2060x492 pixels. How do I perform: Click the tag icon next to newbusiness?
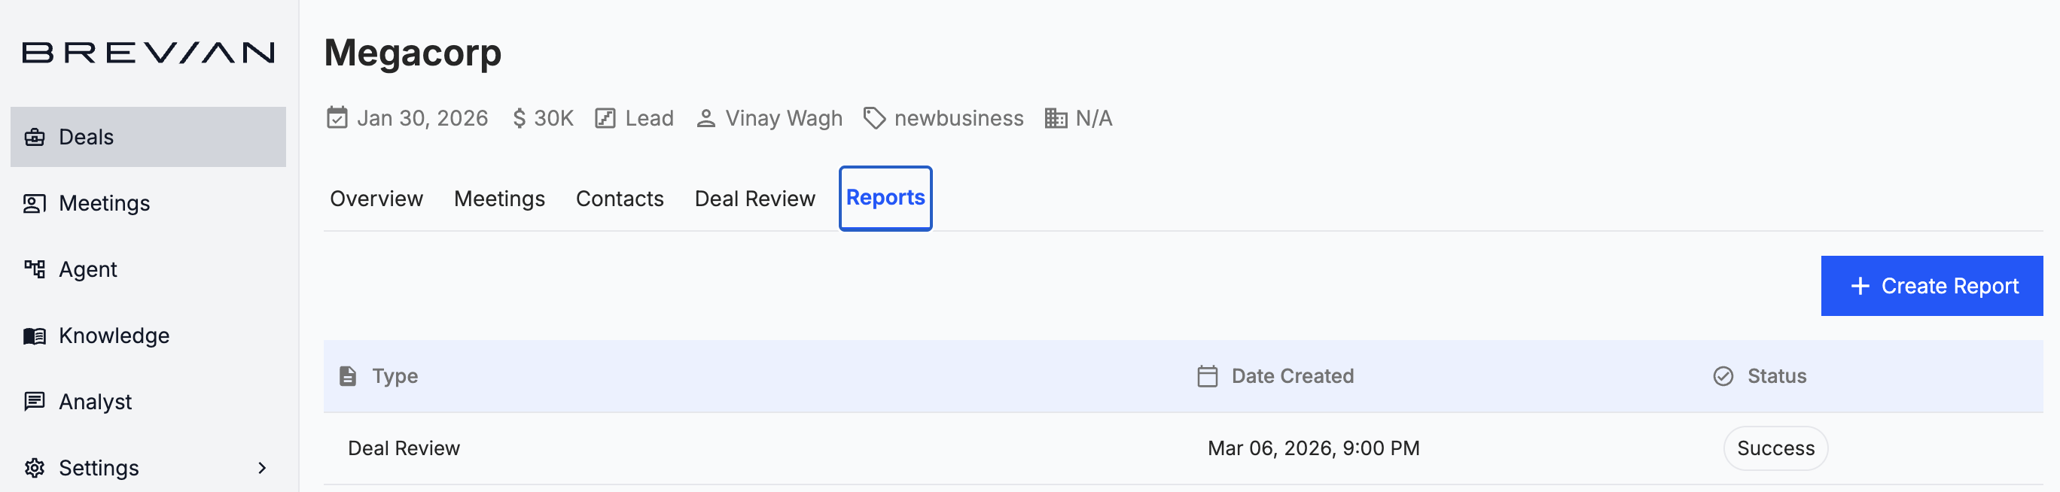click(874, 117)
